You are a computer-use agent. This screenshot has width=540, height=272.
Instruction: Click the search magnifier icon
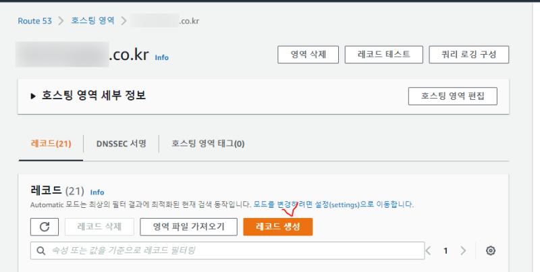point(40,250)
